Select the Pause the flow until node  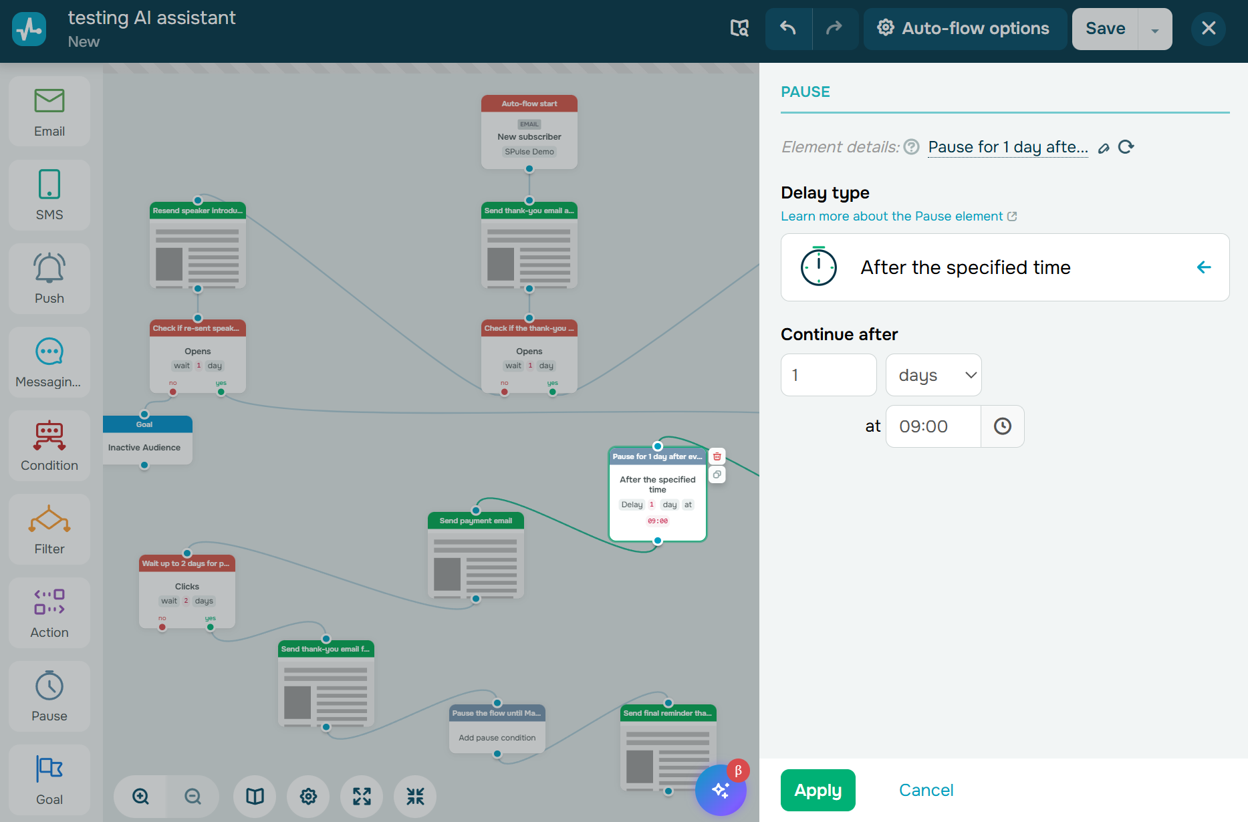point(497,728)
